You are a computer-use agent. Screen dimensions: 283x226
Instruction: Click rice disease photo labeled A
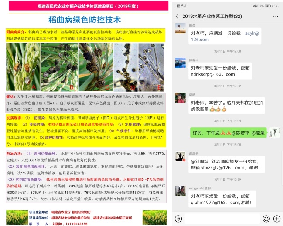[23, 66]
